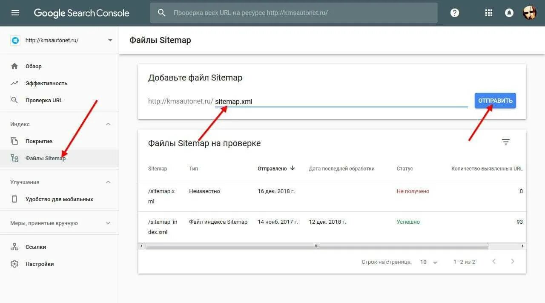This screenshot has height=303, width=545.
Task: Open the property selector dropdown
Action: (110, 40)
